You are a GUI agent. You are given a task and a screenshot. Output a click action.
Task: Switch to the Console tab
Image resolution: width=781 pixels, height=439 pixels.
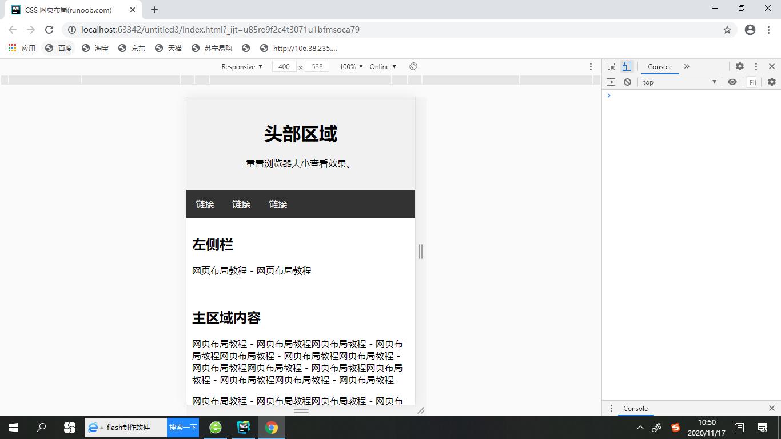660,66
